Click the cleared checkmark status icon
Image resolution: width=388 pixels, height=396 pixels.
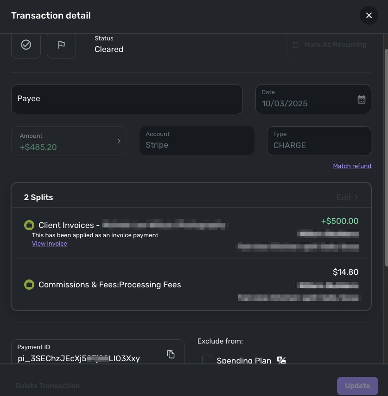coord(26,45)
